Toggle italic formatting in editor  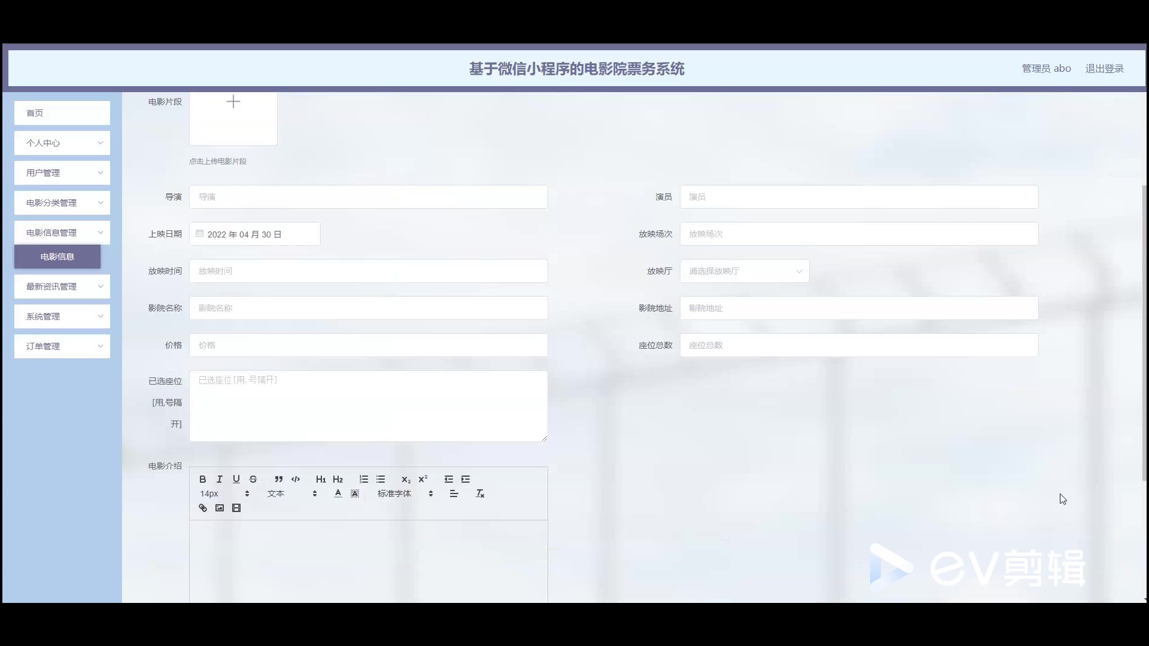(220, 479)
